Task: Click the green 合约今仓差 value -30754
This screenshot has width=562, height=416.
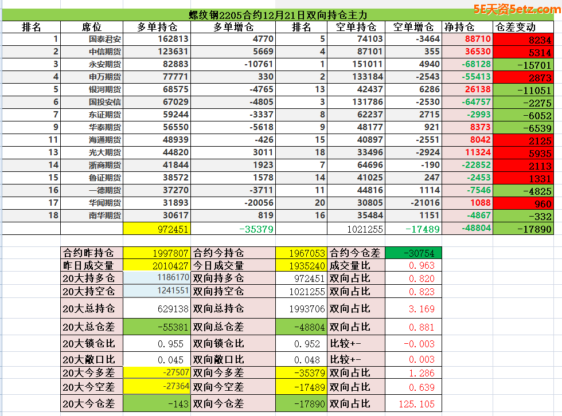Action: pos(412,253)
